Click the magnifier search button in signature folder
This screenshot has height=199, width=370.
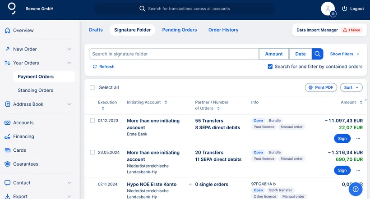[x=318, y=54]
